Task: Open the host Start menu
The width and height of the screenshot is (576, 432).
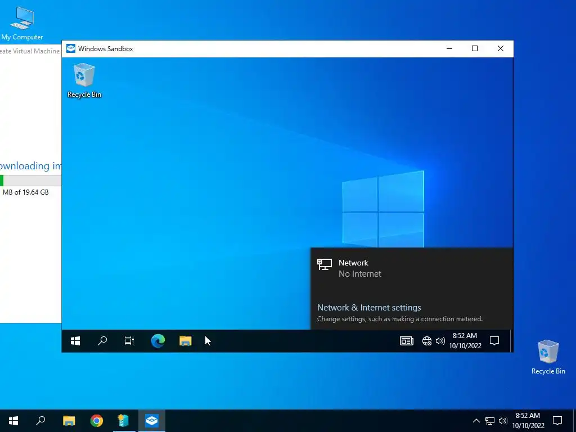Action: (13, 421)
